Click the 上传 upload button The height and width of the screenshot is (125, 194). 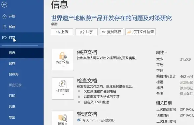pos(62,32)
